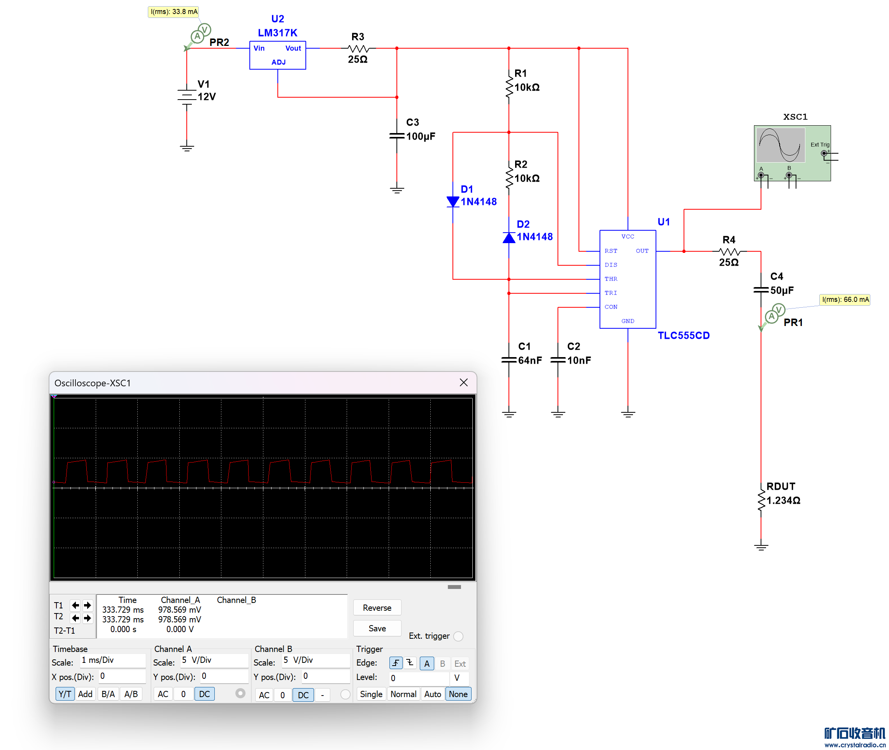Select resistor R1 10kΩ
This screenshot has width=889, height=750.
[x=509, y=87]
